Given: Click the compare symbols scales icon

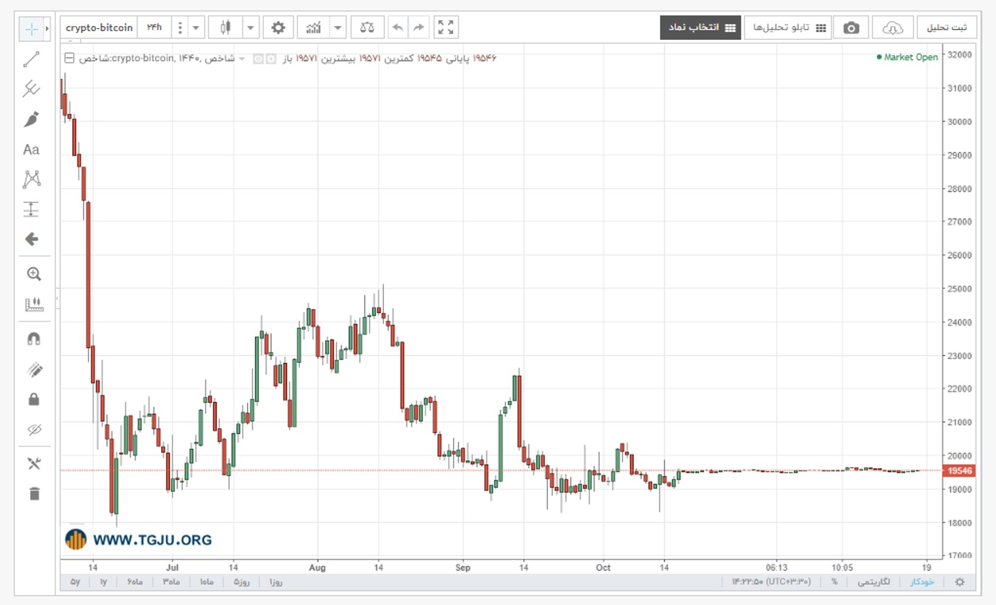Looking at the screenshot, I should [x=367, y=27].
